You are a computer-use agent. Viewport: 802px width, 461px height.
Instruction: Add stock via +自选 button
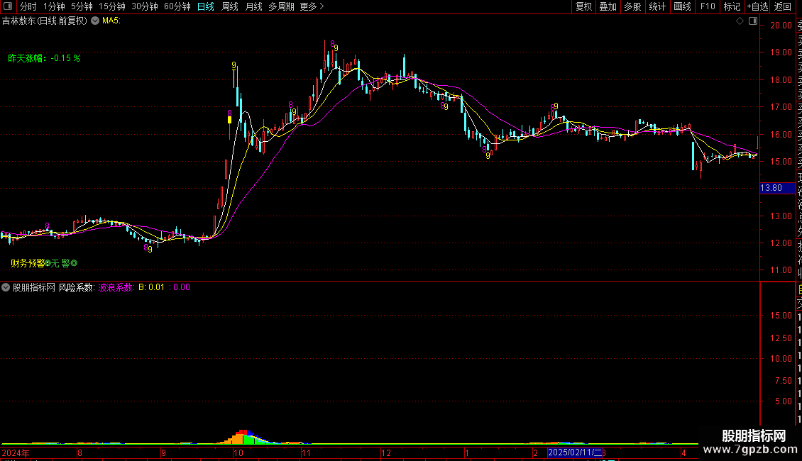[x=757, y=6]
